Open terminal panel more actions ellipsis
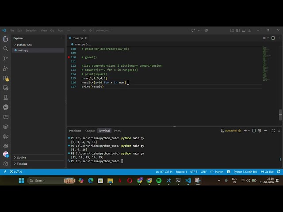This screenshot has height=212, width=283. [265, 131]
